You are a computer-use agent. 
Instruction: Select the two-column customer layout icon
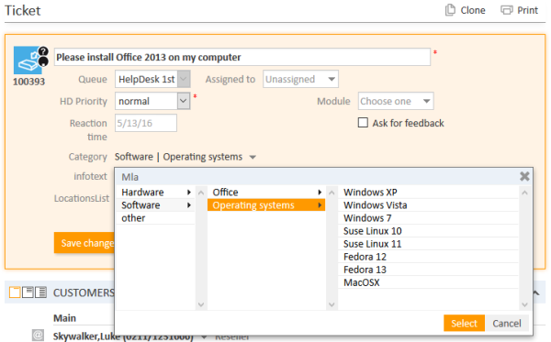pyautogui.click(x=28, y=292)
